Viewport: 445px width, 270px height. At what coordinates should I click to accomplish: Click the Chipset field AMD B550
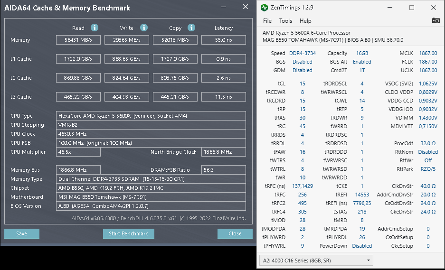coord(151,188)
